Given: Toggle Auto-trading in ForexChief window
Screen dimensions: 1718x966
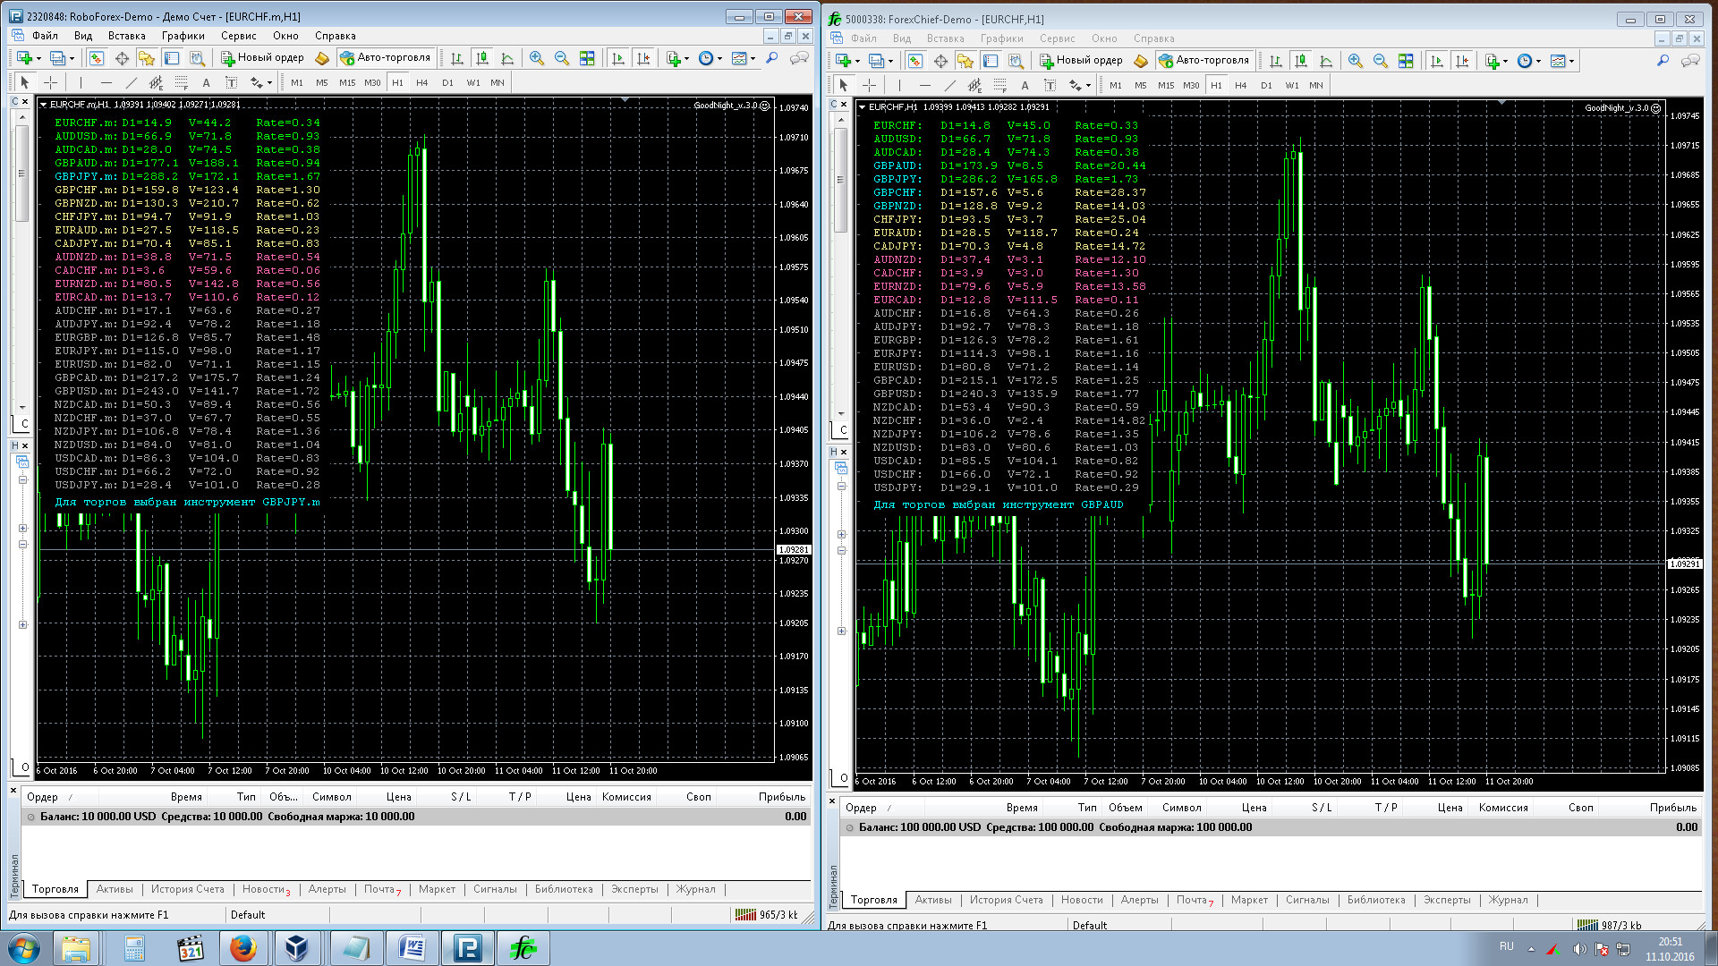Looking at the screenshot, I should (x=1203, y=61).
